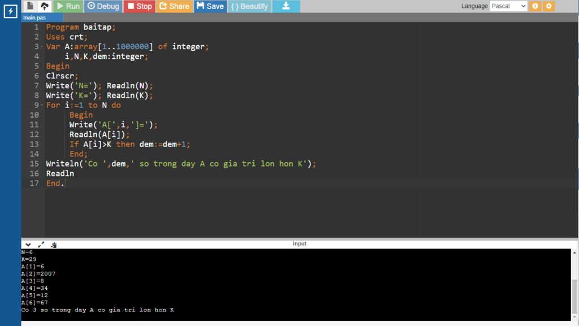This screenshot has width=579, height=326.
Task: Click the copy console output icon
Action: [54, 244]
